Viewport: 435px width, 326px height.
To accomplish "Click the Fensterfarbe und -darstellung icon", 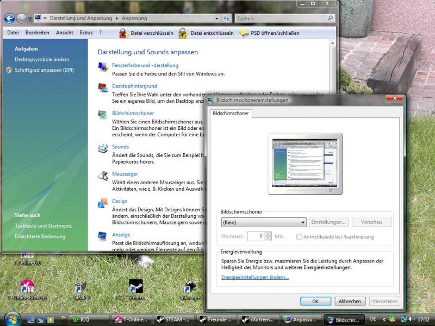I will click(x=102, y=66).
